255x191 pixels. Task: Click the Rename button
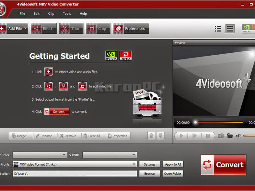pyautogui.click(x=45, y=136)
